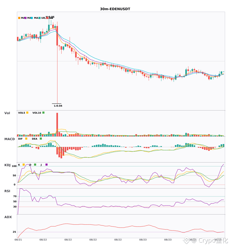The image size is (230, 247).
Task: Select the green UP legend swatch
Action: click(x=39, y=18)
